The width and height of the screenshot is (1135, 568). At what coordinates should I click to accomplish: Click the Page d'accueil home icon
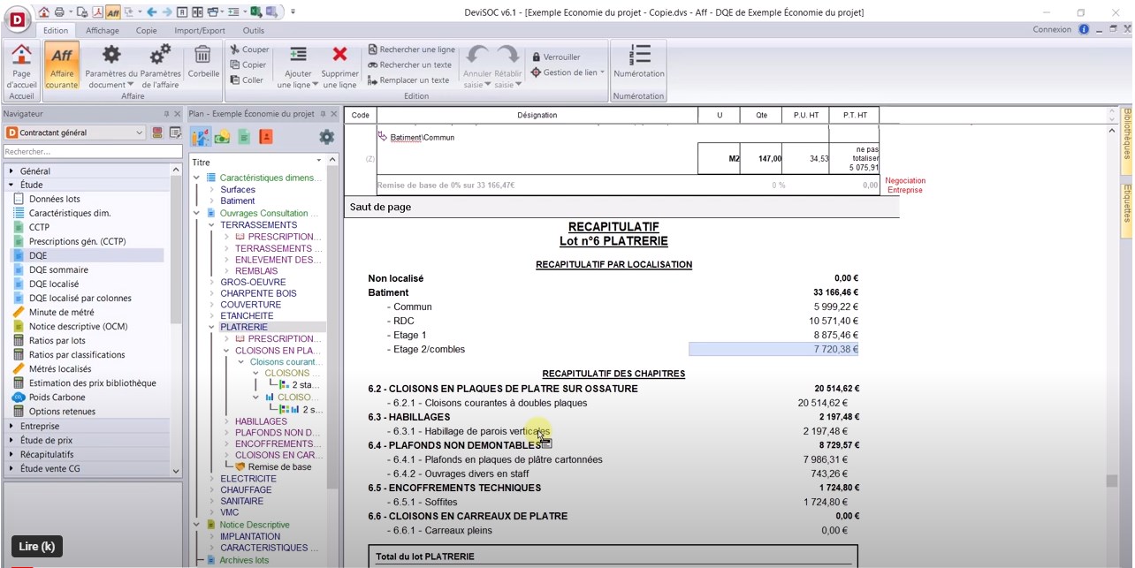[x=21, y=56]
